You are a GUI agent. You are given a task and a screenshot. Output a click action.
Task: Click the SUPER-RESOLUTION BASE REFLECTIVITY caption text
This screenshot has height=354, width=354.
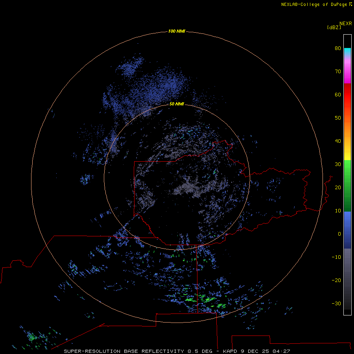(124, 351)
